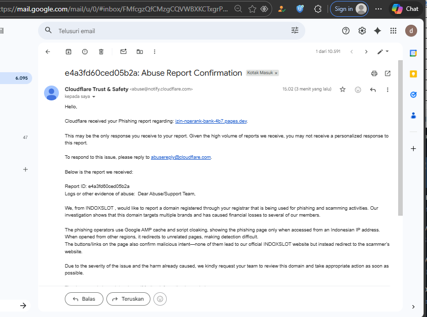The image size is (427, 317).
Task: Open Bitwarden shield extension
Action: 300,9
